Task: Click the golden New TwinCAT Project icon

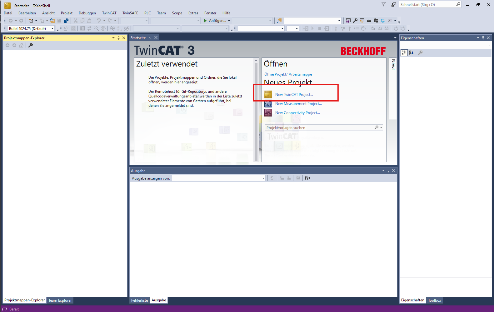Action: (x=268, y=94)
